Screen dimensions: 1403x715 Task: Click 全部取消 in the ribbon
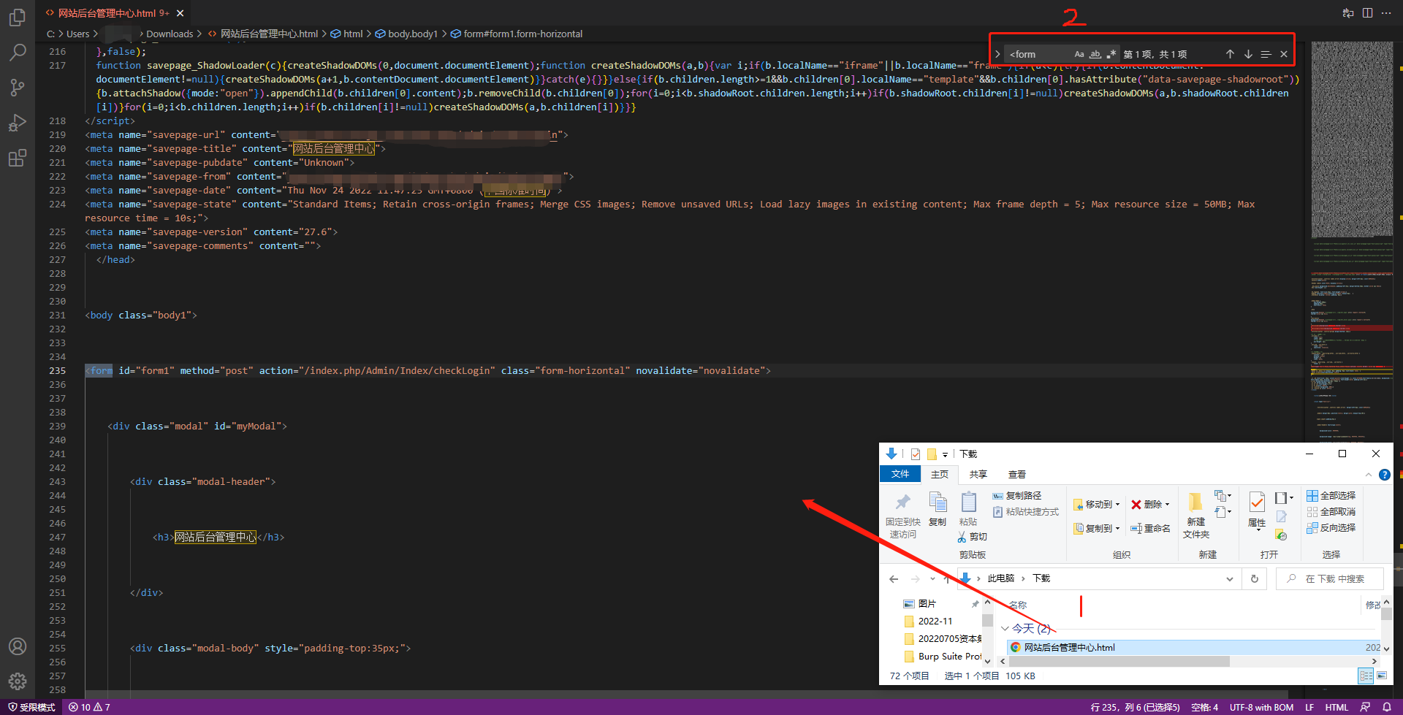(x=1331, y=511)
